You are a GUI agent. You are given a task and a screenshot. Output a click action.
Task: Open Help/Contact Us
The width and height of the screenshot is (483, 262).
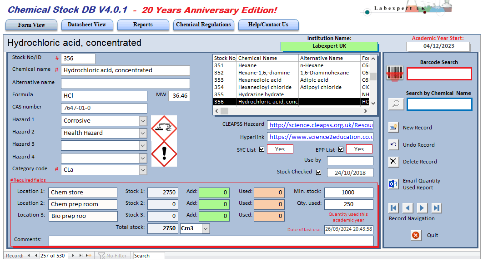tap(268, 25)
